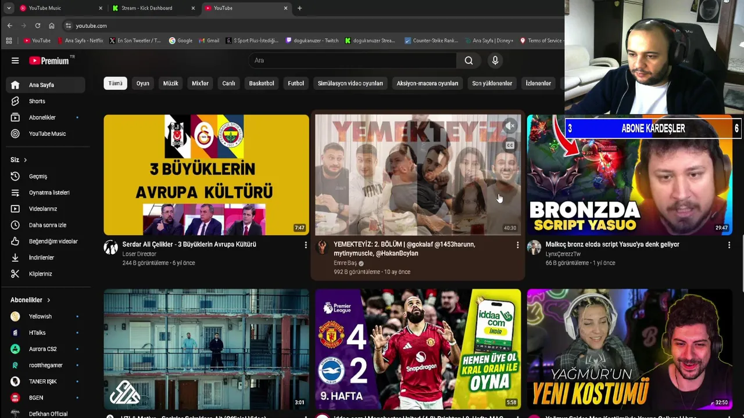Go back in browser history
This screenshot has width=744, height=418.
10,26
